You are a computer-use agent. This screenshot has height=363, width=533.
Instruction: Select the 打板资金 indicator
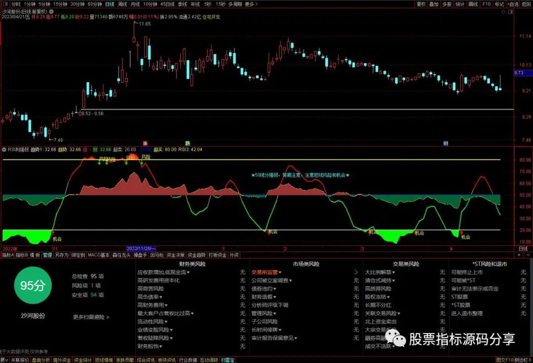click(218, 255)
